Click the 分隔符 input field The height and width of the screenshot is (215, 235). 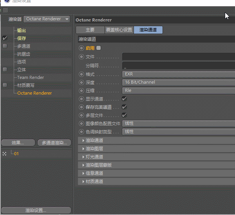179,65
